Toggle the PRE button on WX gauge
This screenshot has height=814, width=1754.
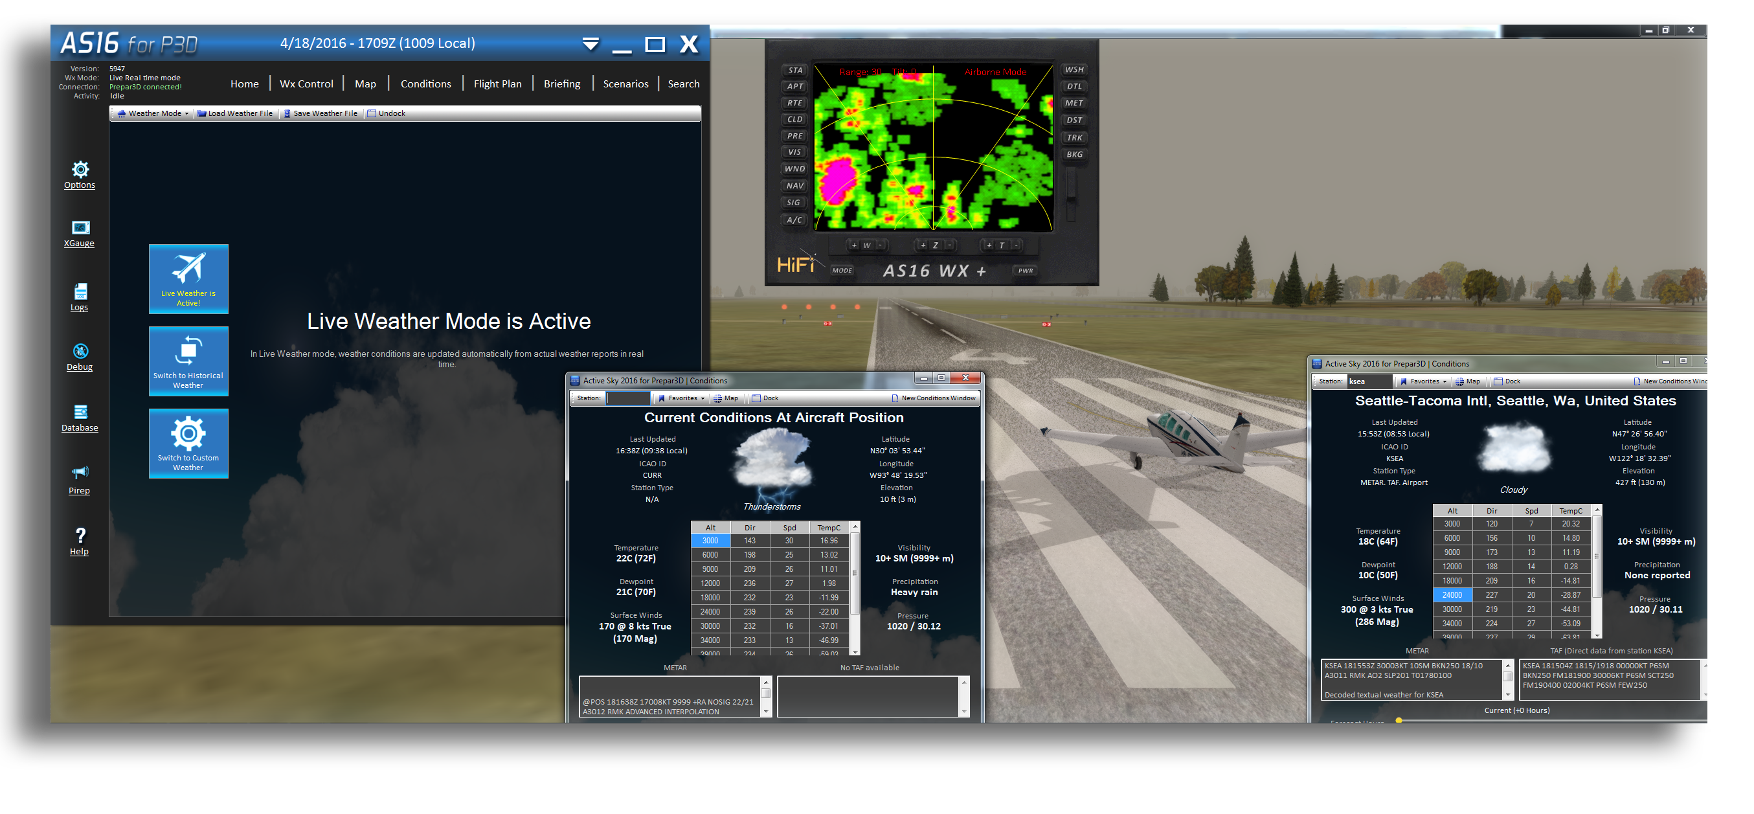794,135
